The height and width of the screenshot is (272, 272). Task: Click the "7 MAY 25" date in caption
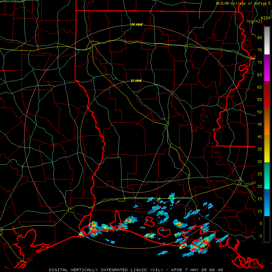197,270
